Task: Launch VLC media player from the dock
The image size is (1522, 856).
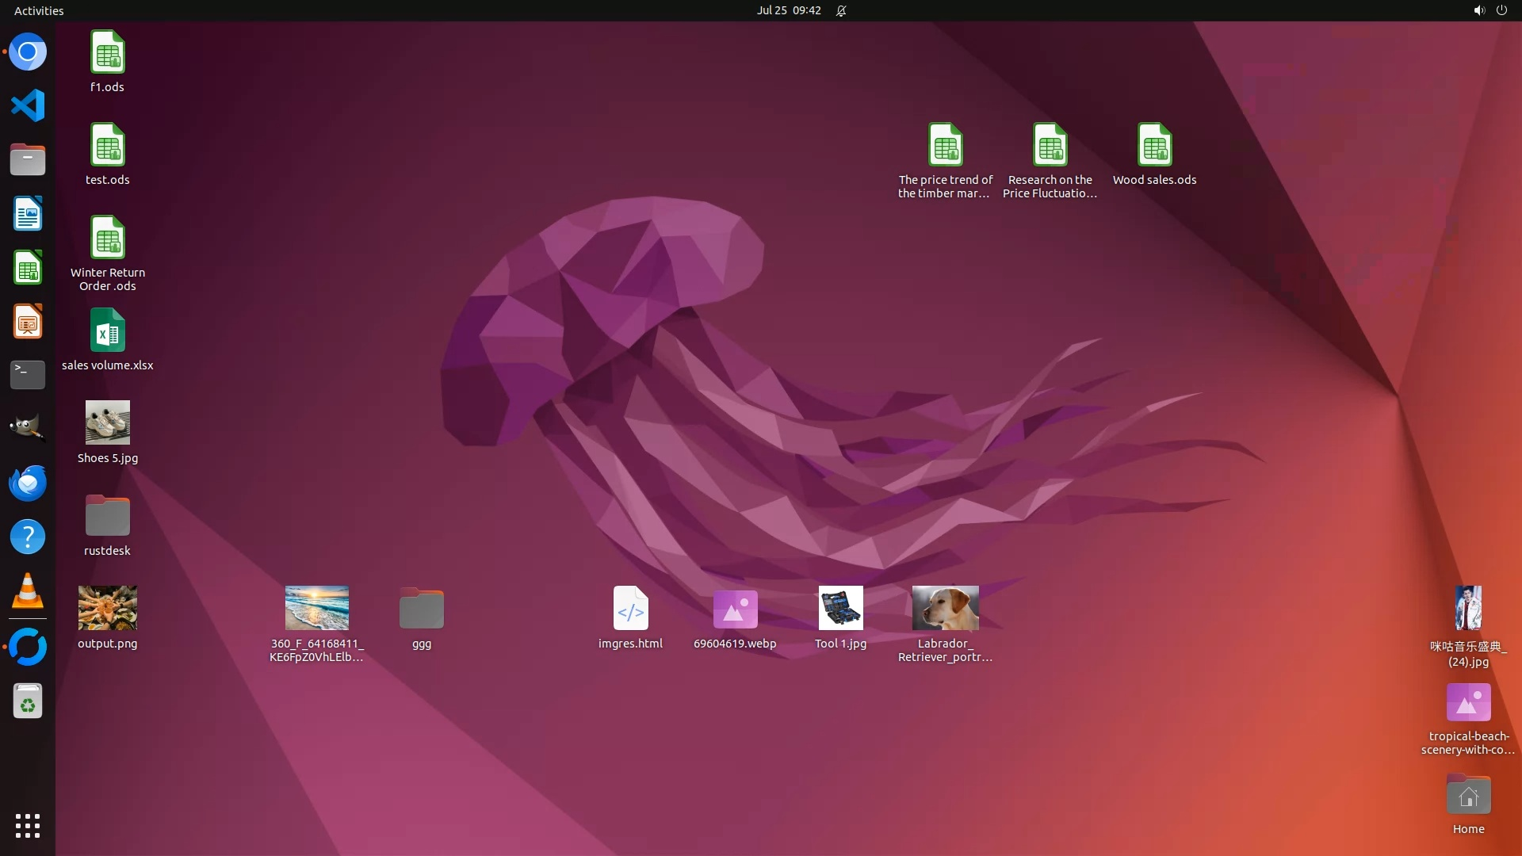Action: pyautogui.click(x=28, y=591)
